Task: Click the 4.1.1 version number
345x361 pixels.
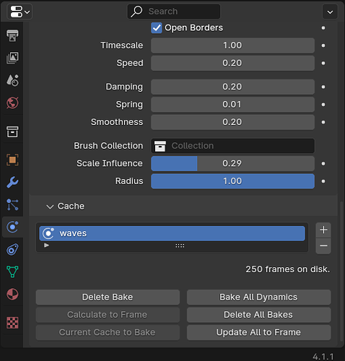Action: point(323,356)
